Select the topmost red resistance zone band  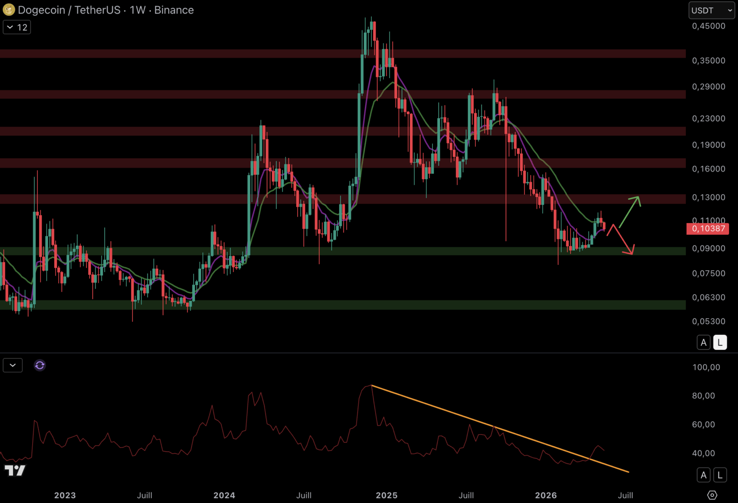(343, 54)
